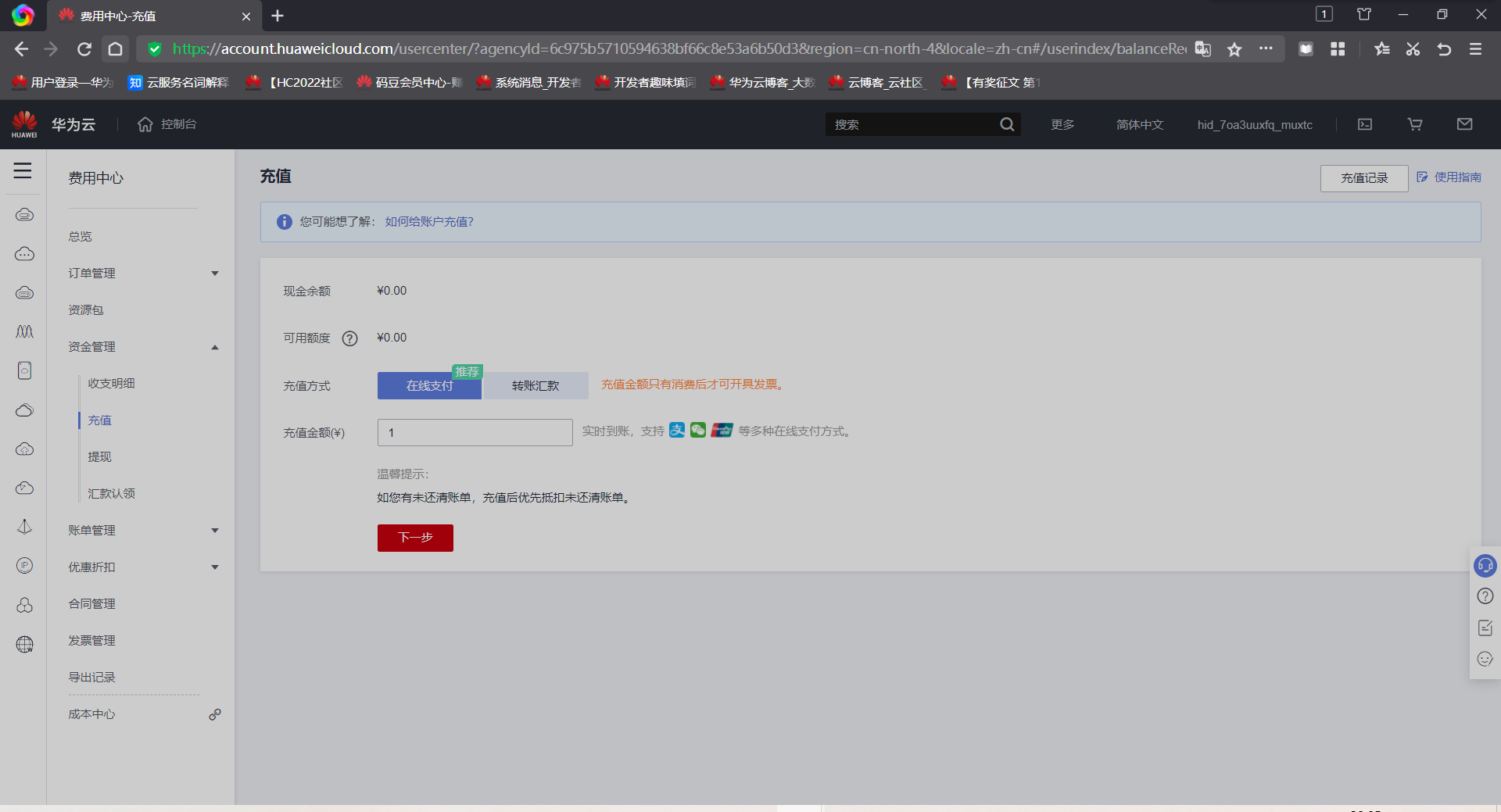Open 发票管理 in the sidebar

[x=91, y=641]
